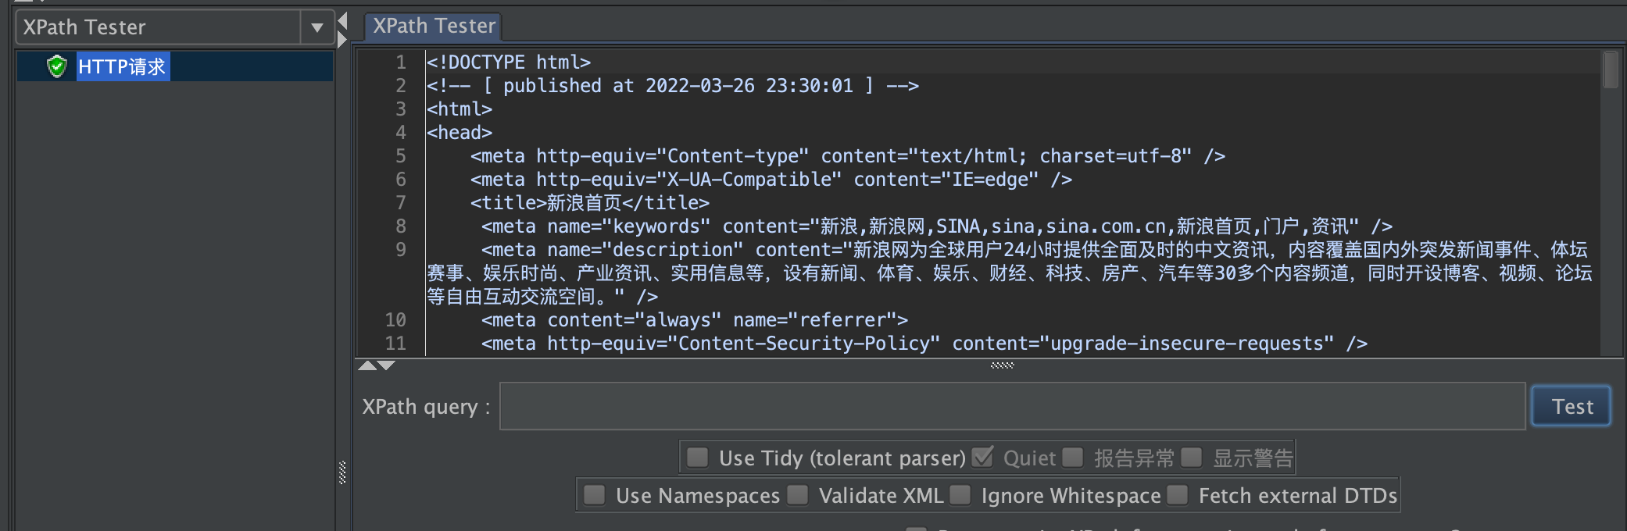Check the 报告异常 checkbox
Viewport: 1627px width, 531px height.
(1073, 457)
